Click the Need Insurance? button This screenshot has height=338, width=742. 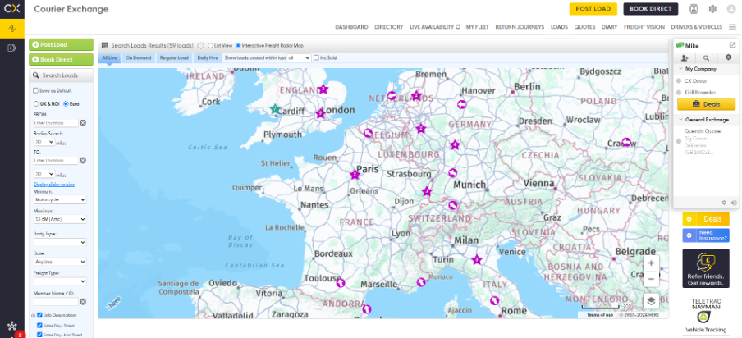[706, 235]
